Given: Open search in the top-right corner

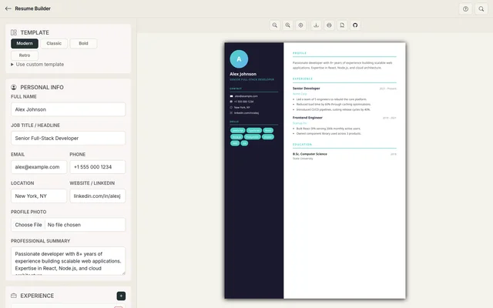Looking at the screenshot, I should coord(481,8).
